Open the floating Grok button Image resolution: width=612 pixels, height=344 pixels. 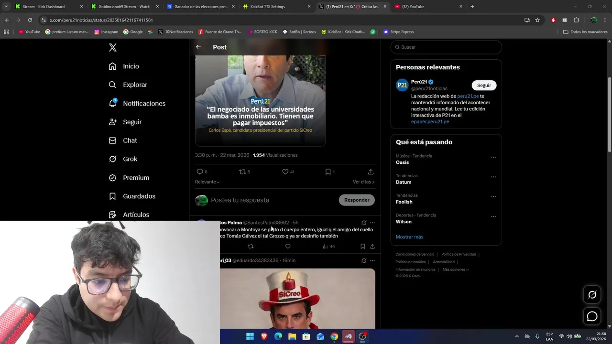(592, 295)
